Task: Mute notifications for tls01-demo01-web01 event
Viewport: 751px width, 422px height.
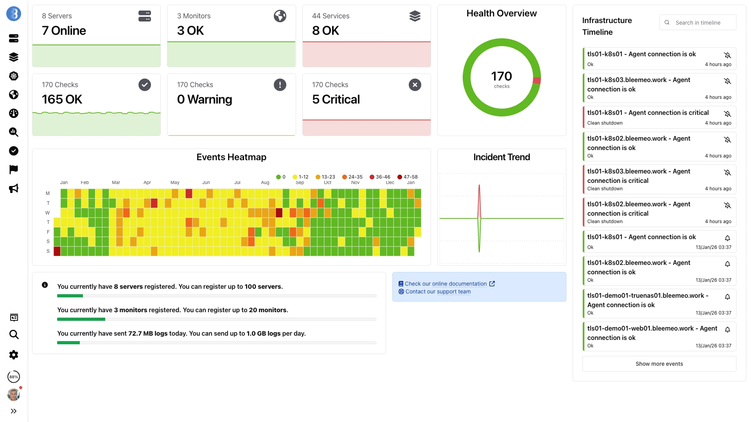Action: tap(728, 330)
